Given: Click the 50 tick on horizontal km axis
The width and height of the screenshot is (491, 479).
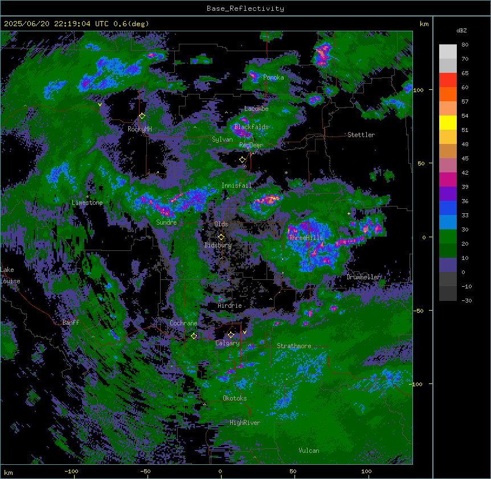Looking at the screenshot, I should pyautogui.click(x=293, y=471).
